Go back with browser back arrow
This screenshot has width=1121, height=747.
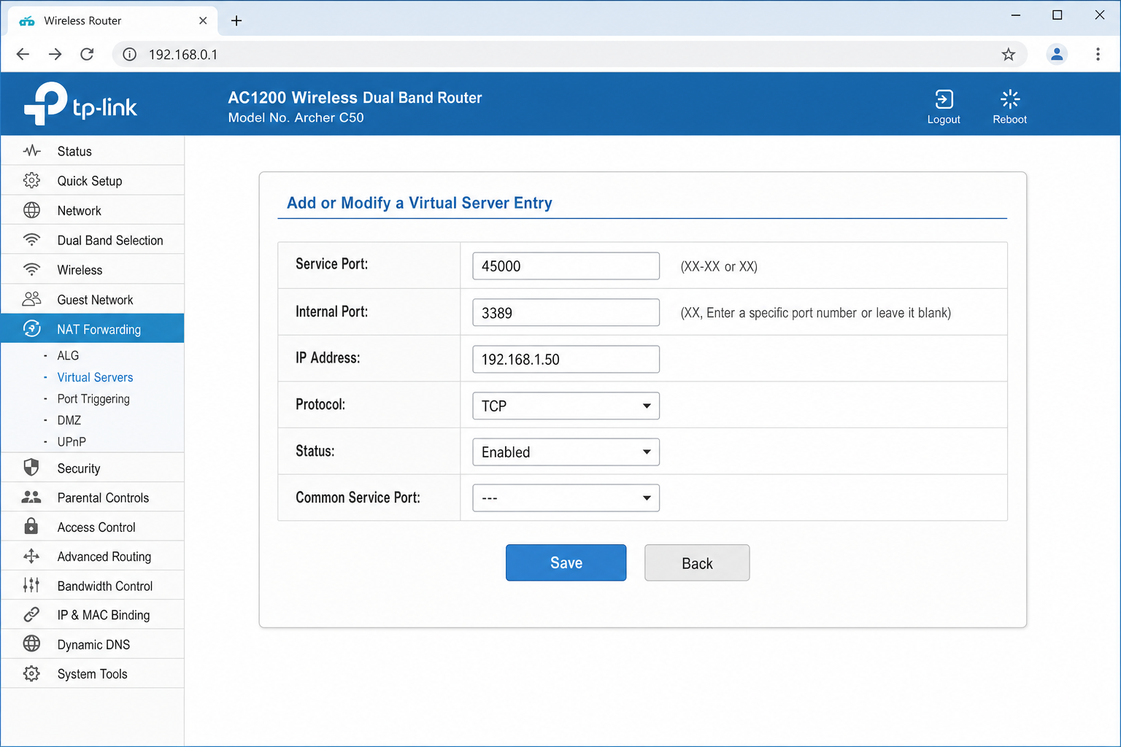(x=23, y=54)
